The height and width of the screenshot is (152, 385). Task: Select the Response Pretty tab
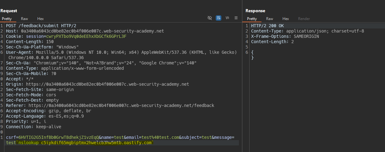pos(252,19)
